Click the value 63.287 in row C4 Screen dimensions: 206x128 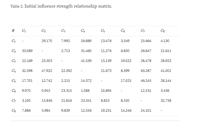click(146, 71)
